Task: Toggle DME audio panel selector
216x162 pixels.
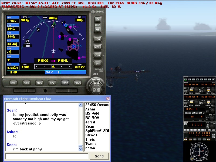Action: (210, 79)
